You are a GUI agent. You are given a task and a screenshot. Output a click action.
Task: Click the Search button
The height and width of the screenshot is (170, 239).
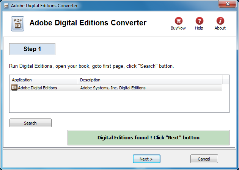coord(30,123)
